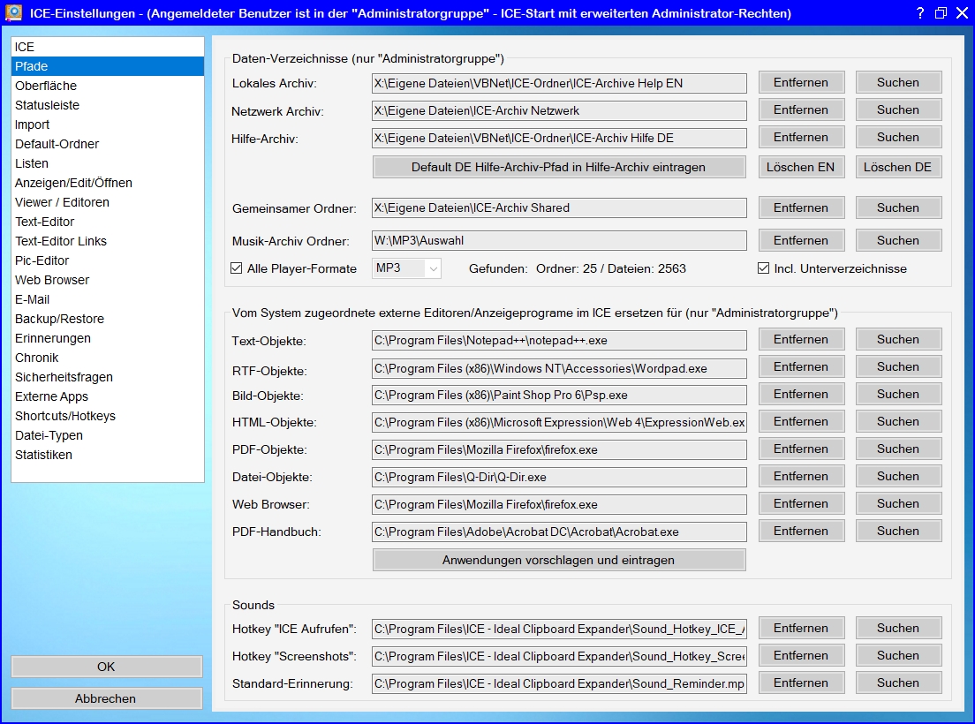This screenshot has width=975, height=724.
Task: Select E-Mail category
Action: point(108,299)
